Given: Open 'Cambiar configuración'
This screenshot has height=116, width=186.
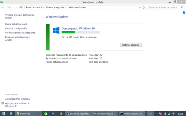Looking at the screenshot, I should pyautogui.click(x=16, y=29).
